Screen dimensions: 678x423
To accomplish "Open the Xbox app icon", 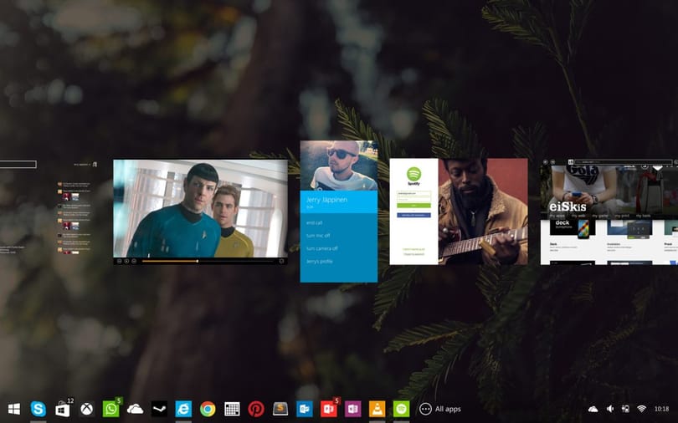I will 86,409.
